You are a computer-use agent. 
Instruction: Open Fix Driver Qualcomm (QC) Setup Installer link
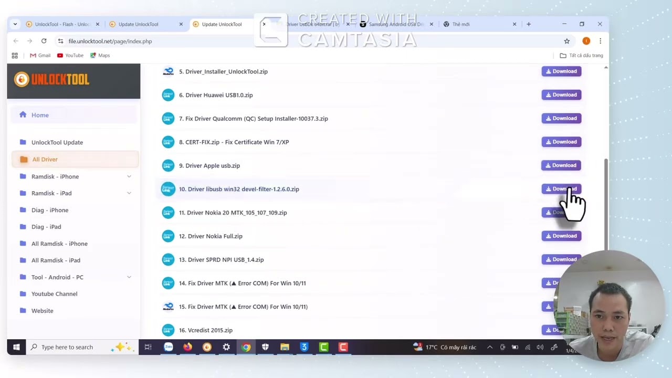click(x=254, y=119)
